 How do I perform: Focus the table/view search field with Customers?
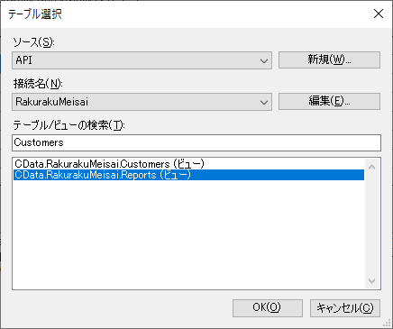click(196, 142)
